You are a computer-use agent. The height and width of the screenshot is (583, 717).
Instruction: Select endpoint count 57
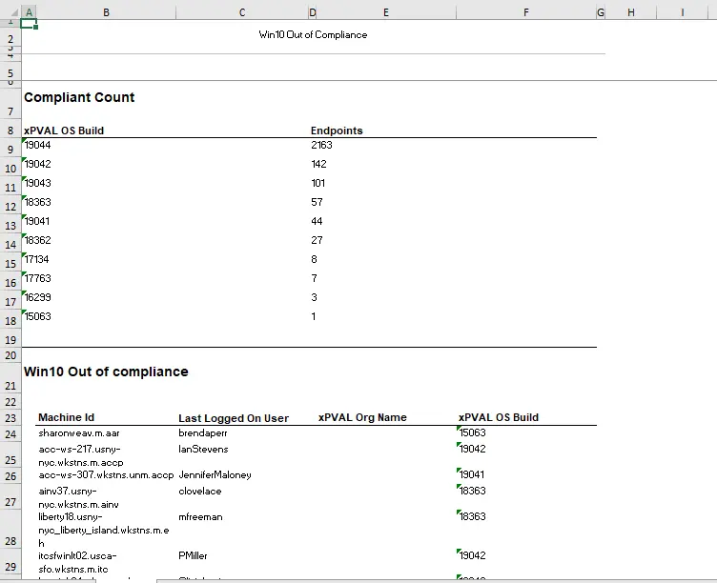tap(317, 202)
